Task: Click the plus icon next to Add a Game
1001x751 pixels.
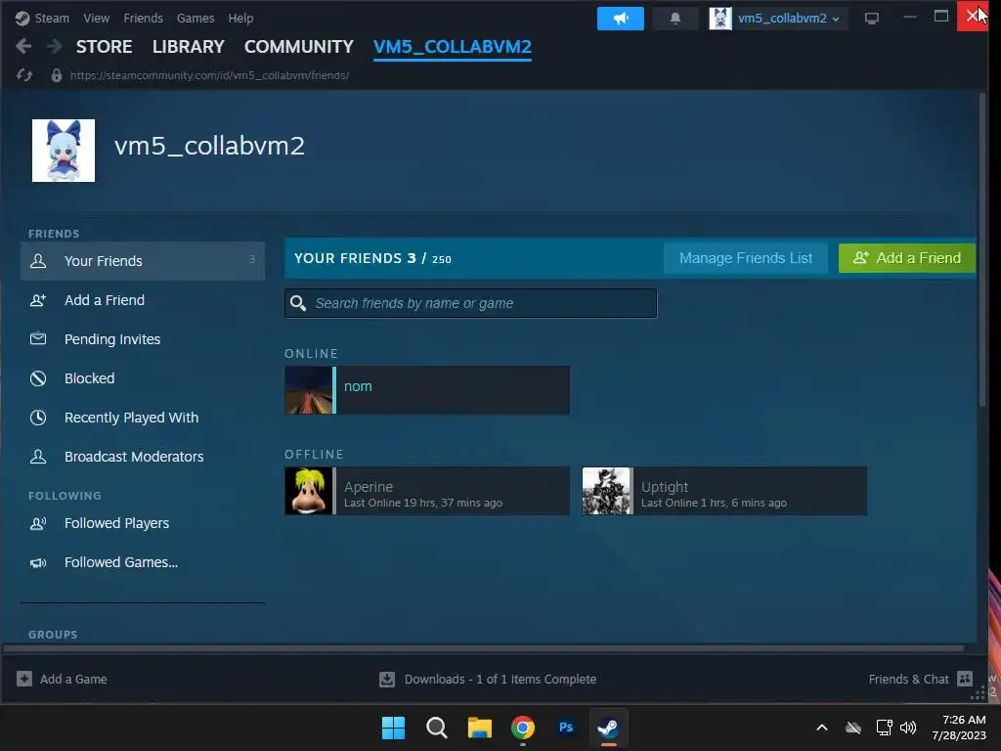Action: (24, 679)
